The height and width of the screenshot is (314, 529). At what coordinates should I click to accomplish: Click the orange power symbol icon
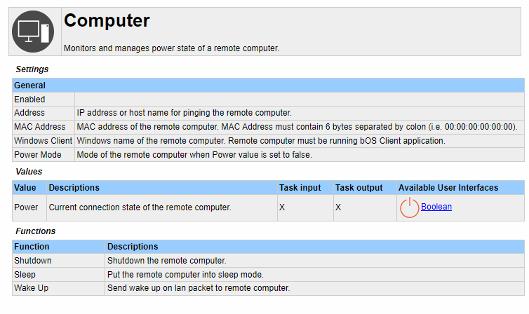tap(408, 207)
